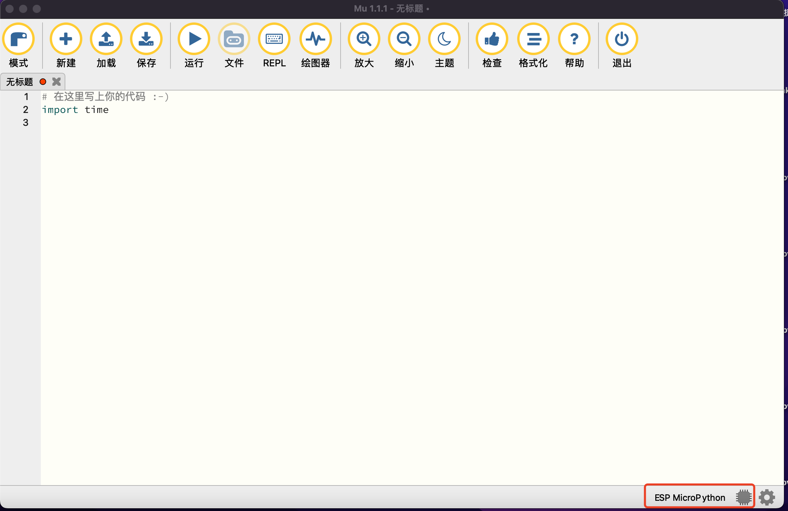Open the 绘图器 plotter
The width and height of the screenshot is (788, 511).
pos(315,45)
